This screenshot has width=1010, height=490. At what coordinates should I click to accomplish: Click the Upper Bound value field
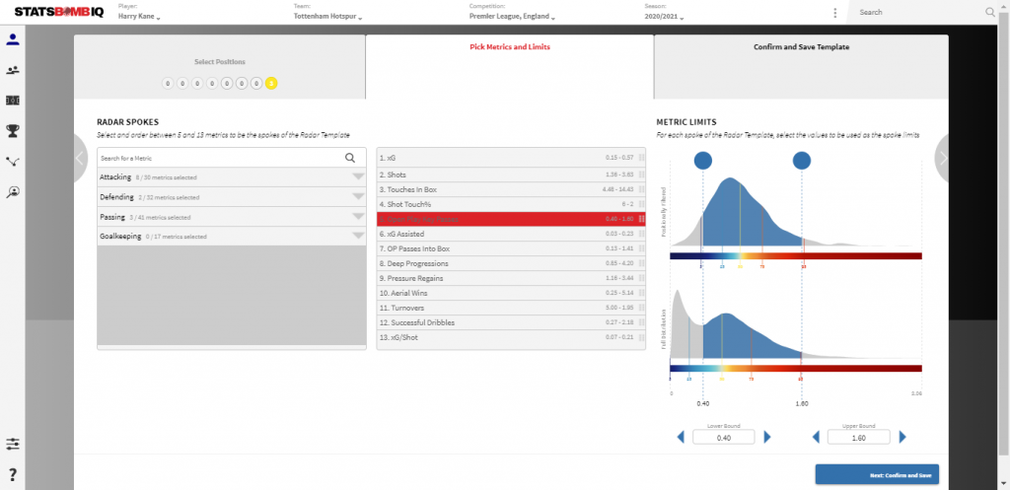pyautogui.click(x=859, y=437)
